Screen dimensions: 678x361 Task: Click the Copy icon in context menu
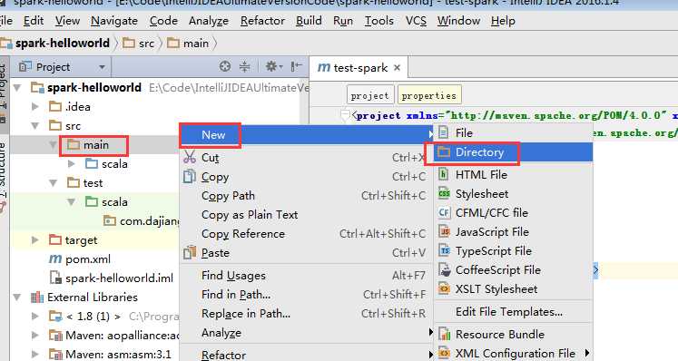coord(190,176)
